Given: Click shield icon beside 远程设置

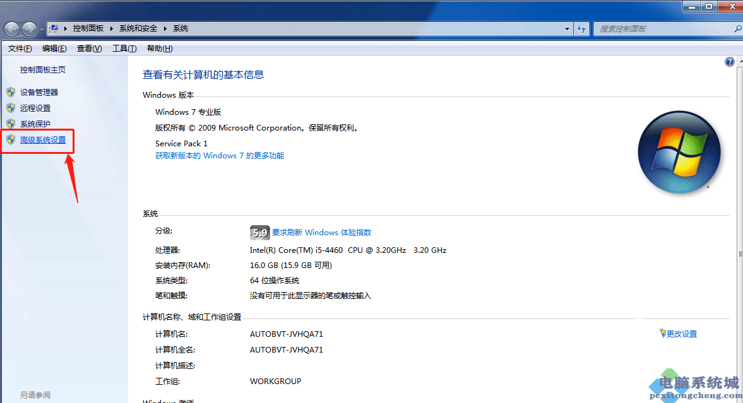Looking at the screenshot, I should (11, 107).
